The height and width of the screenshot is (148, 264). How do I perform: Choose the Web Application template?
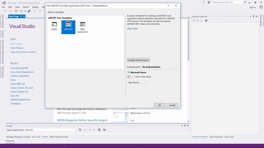82,28
